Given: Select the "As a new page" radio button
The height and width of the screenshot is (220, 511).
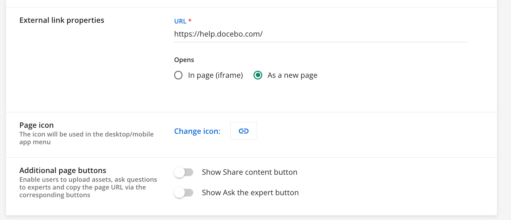Looking at the screenshot, I should point(258,75).
